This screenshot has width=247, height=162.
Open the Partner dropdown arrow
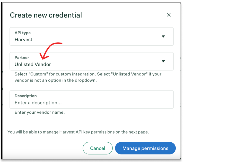pos(163,61)
